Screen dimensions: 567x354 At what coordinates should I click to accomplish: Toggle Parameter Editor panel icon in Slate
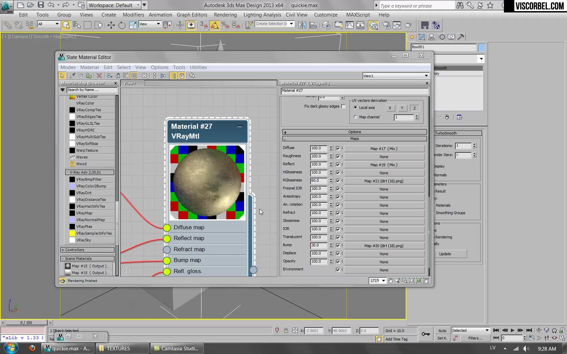[182, 76]
